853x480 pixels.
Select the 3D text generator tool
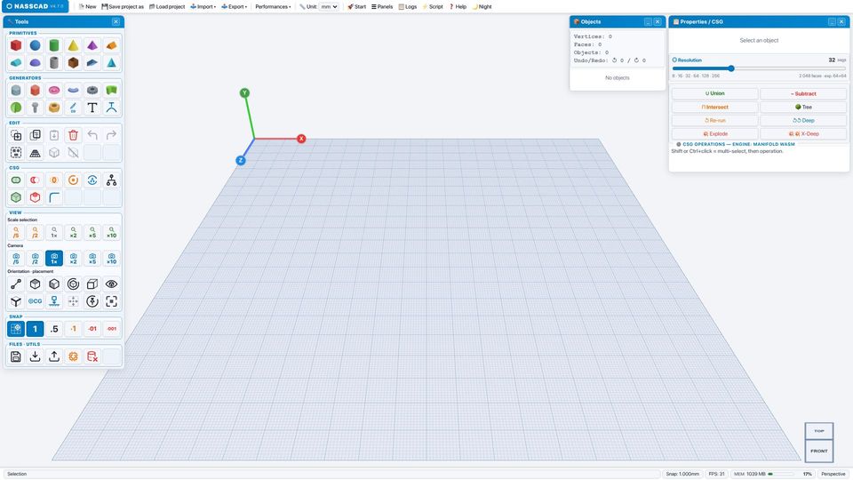92,108
